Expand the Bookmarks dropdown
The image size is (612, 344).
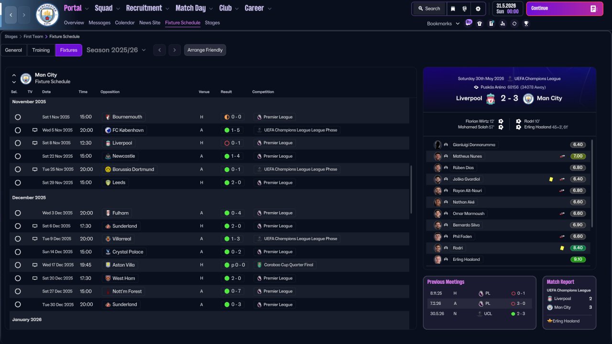click(x=443, y=23)
